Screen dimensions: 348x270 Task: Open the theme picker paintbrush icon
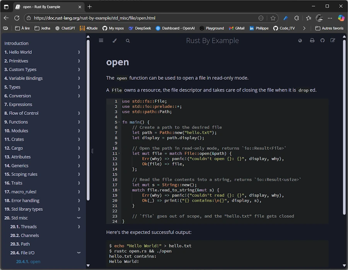pos(114,41)
